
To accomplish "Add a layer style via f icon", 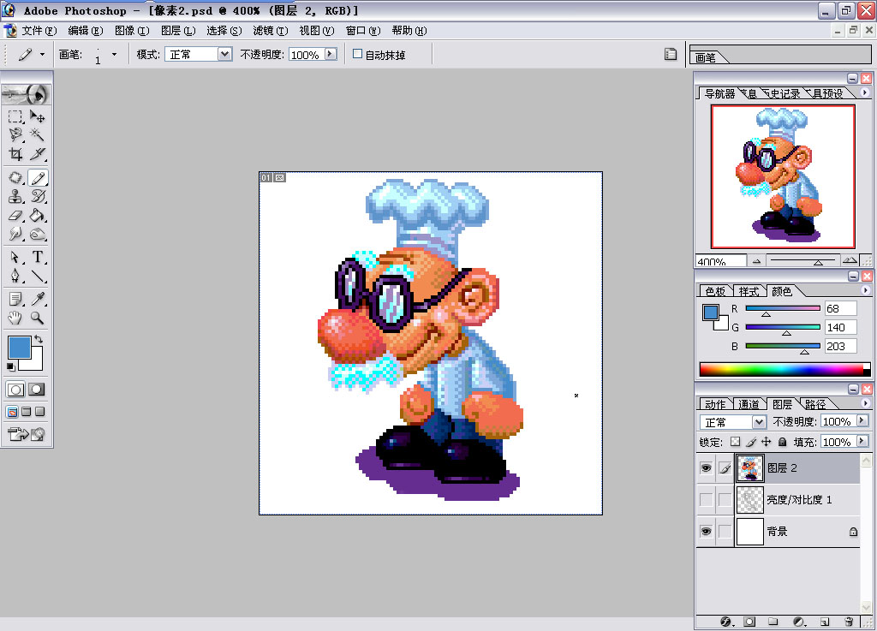I will [725, 622].
